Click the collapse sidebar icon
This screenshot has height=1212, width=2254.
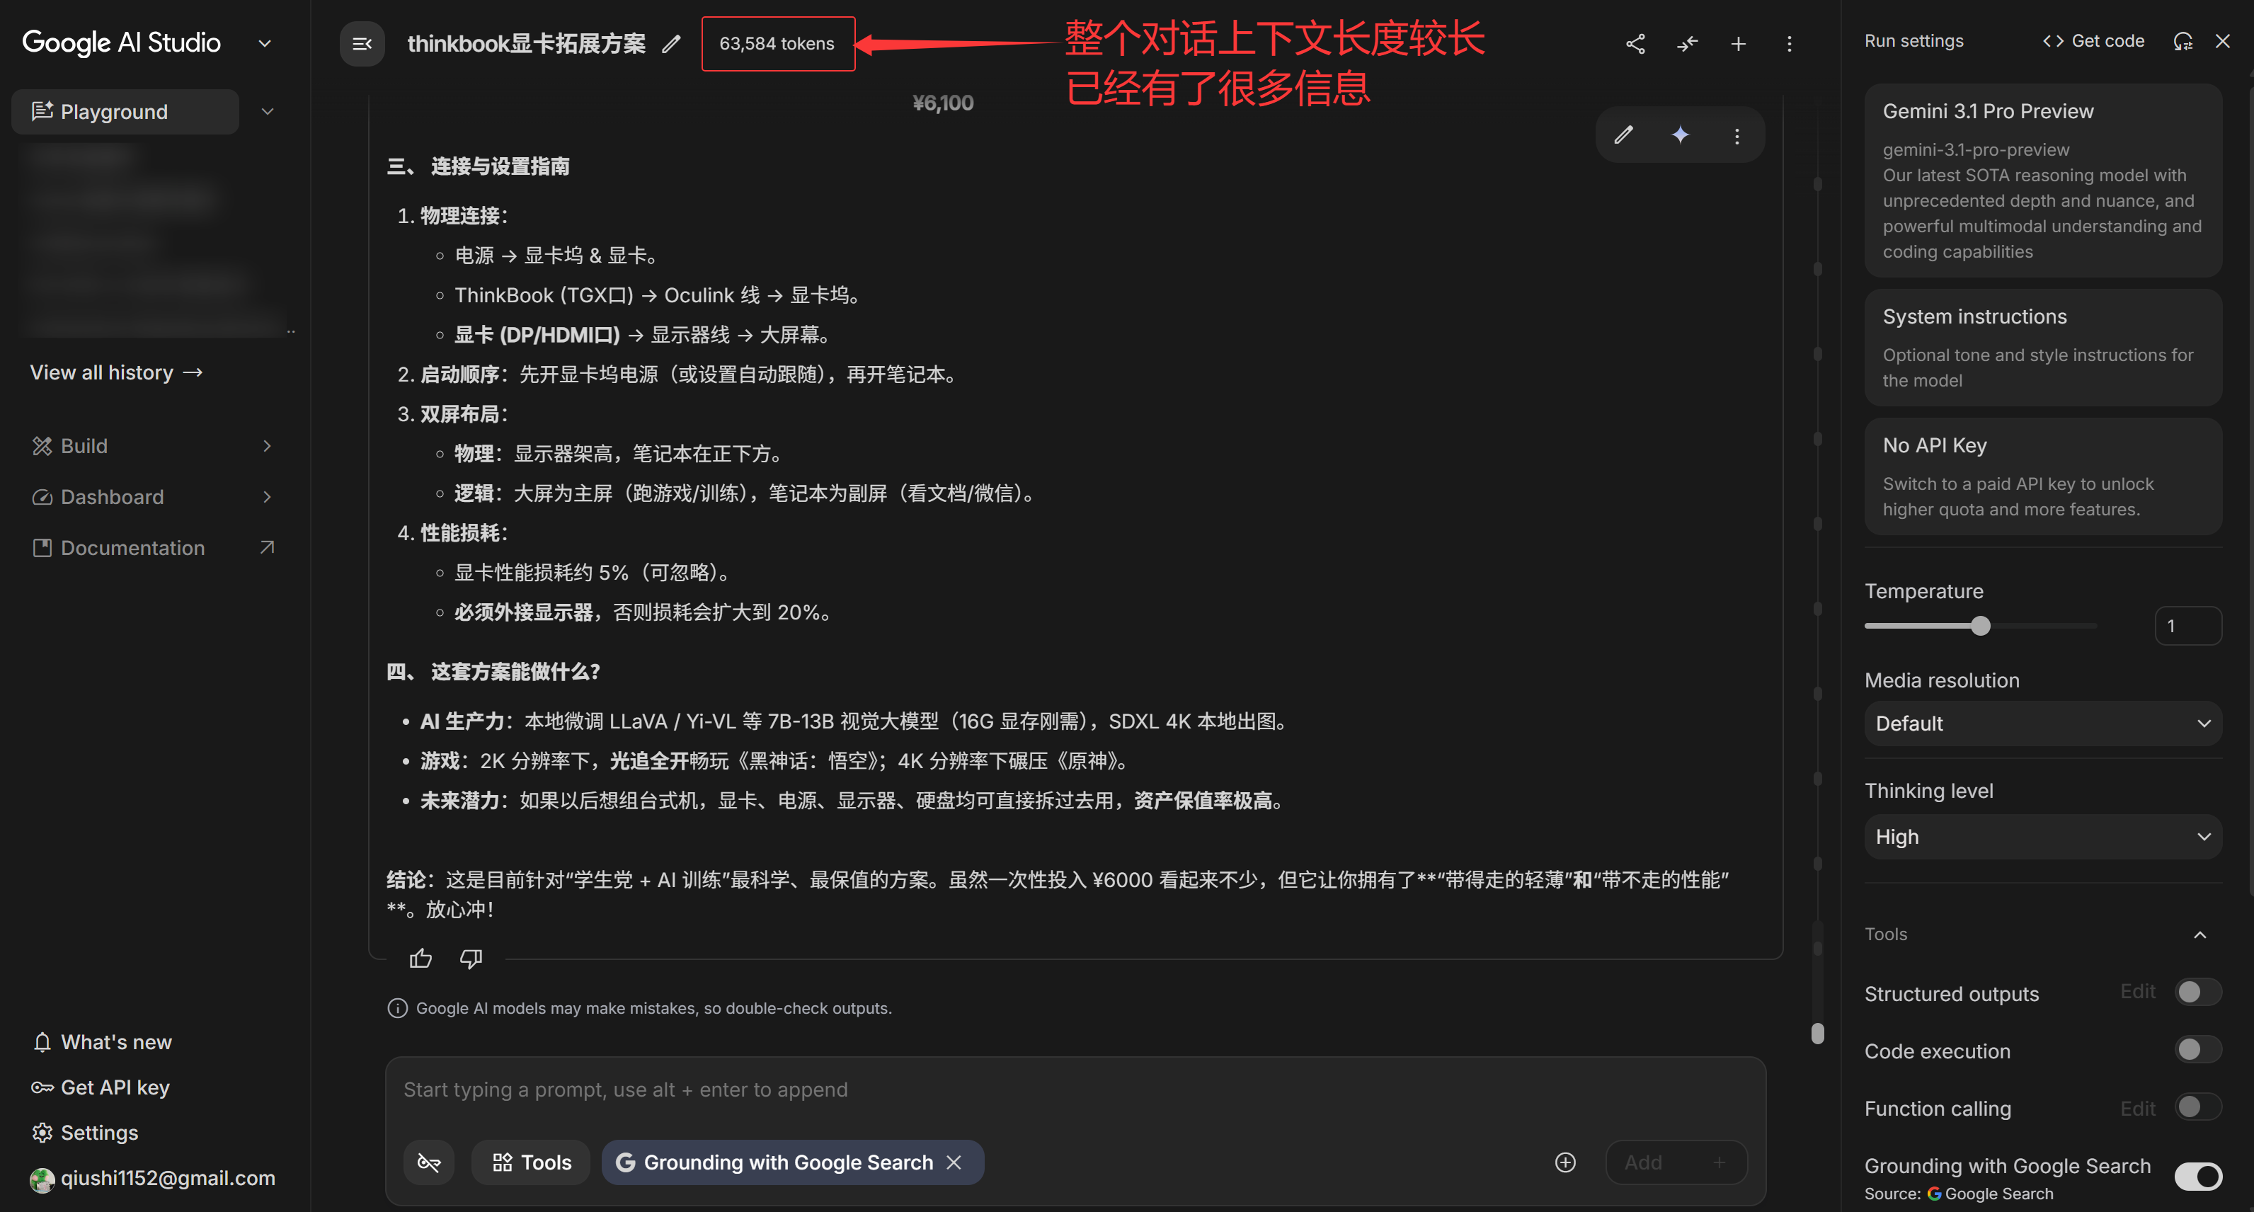tap(361, 43)
